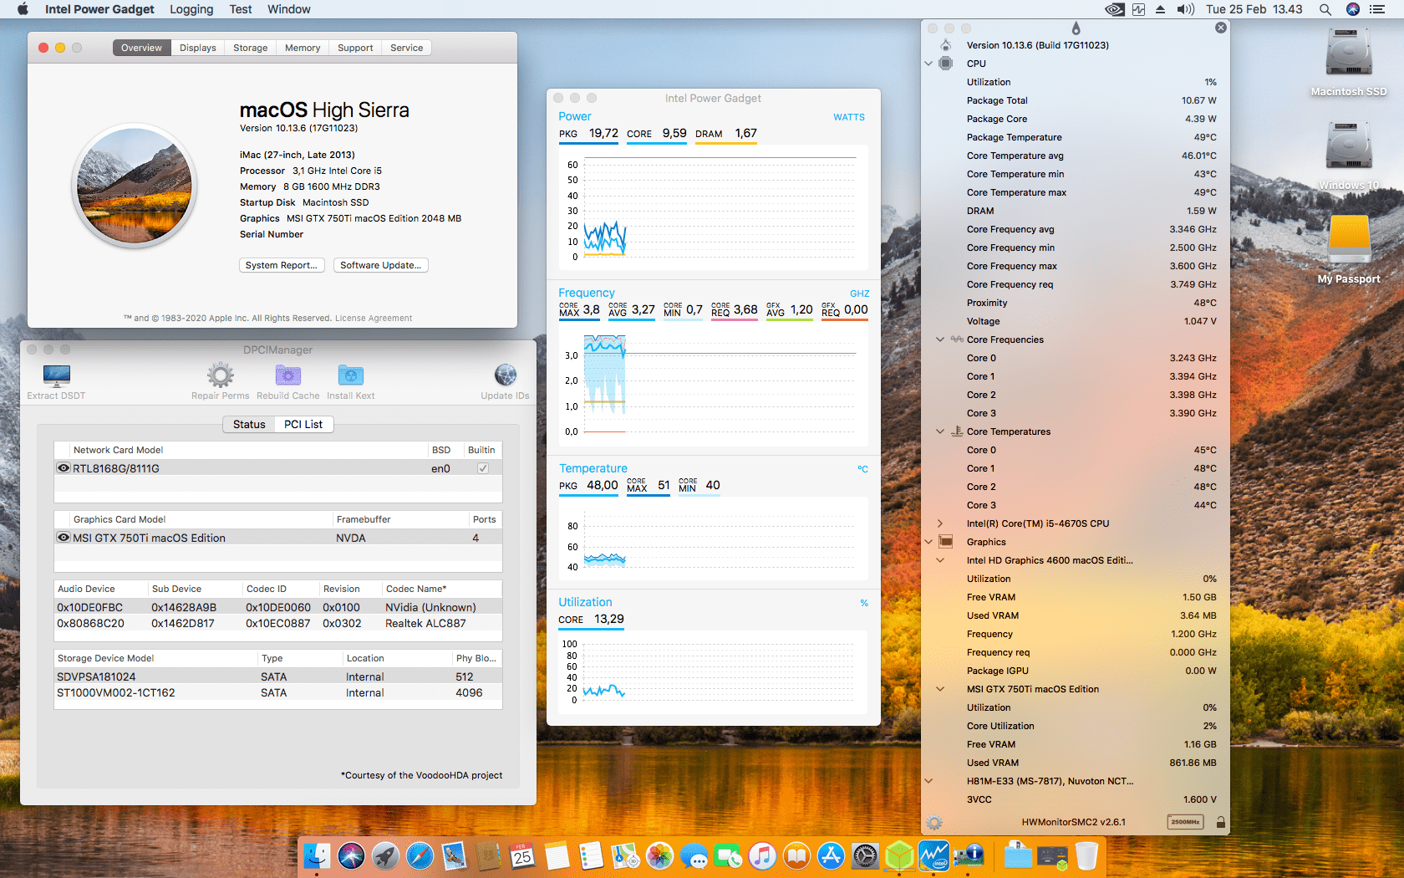The image size is (1404, 878).
Task: Toggle eye icon beside MSI GTX 750Ti
Action: pyautogui.click(x=64, y=538)
